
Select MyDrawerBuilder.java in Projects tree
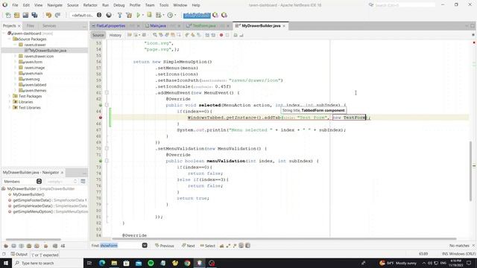pos(48,51)
